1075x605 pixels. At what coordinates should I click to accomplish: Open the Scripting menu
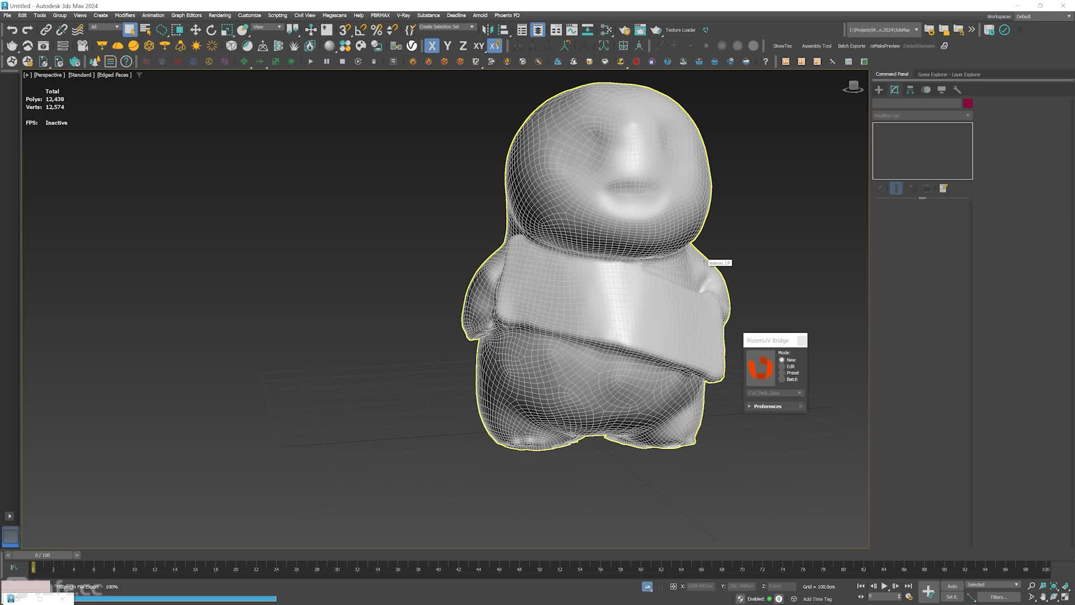coord(277,15)
